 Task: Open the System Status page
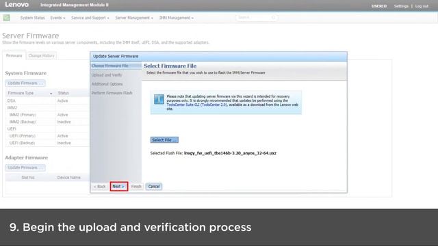(32, 18)
